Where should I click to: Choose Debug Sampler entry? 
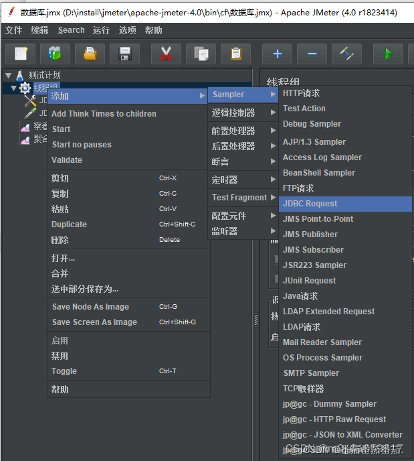click(345, 124)
